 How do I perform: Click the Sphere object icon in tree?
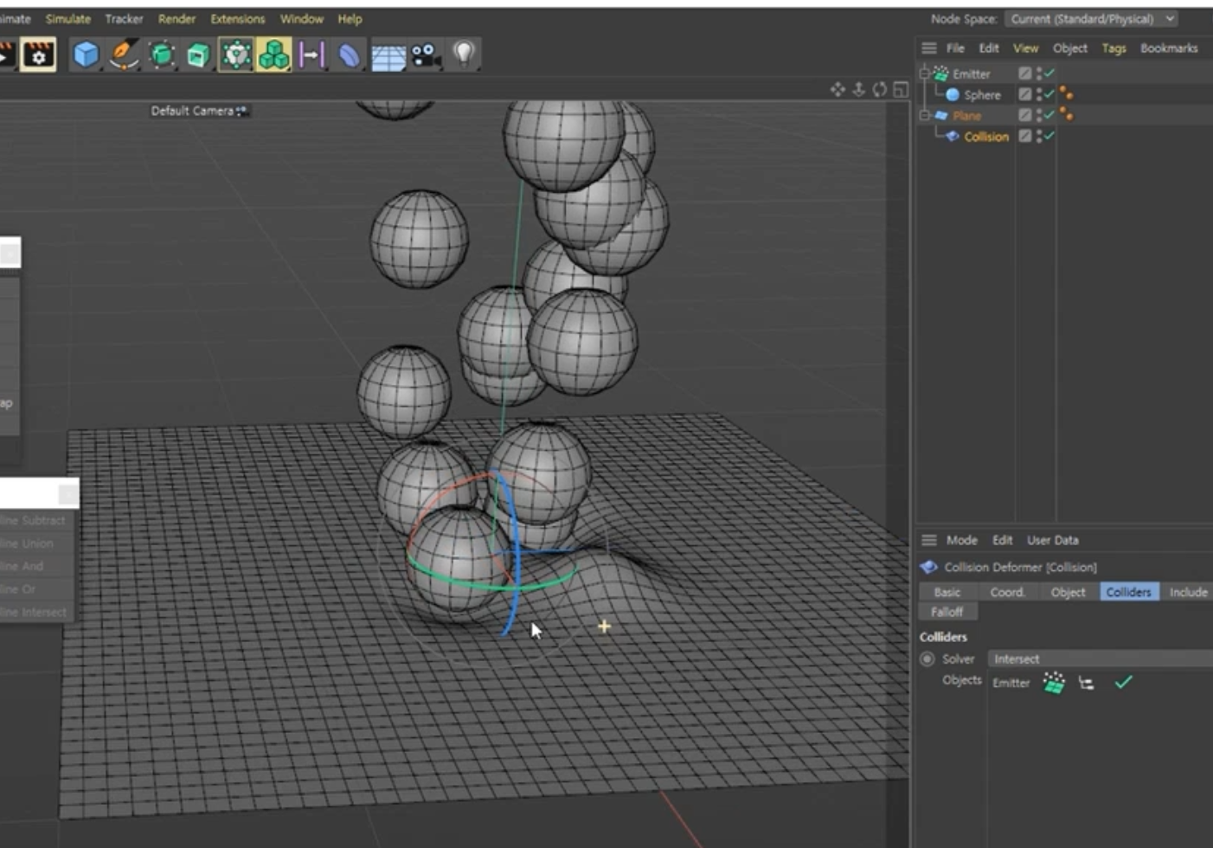click(x=953, y=95)
